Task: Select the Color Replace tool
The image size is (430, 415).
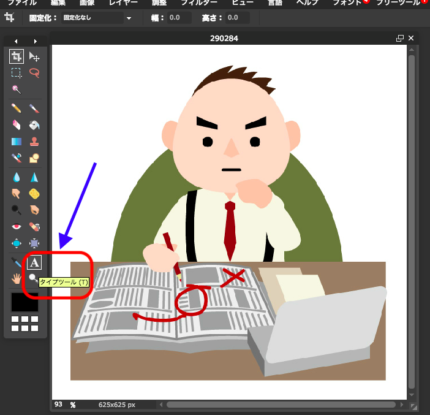Action: pyautogui.click(x=17, y=158)
